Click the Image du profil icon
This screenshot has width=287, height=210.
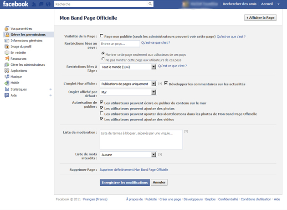[7, 47]
